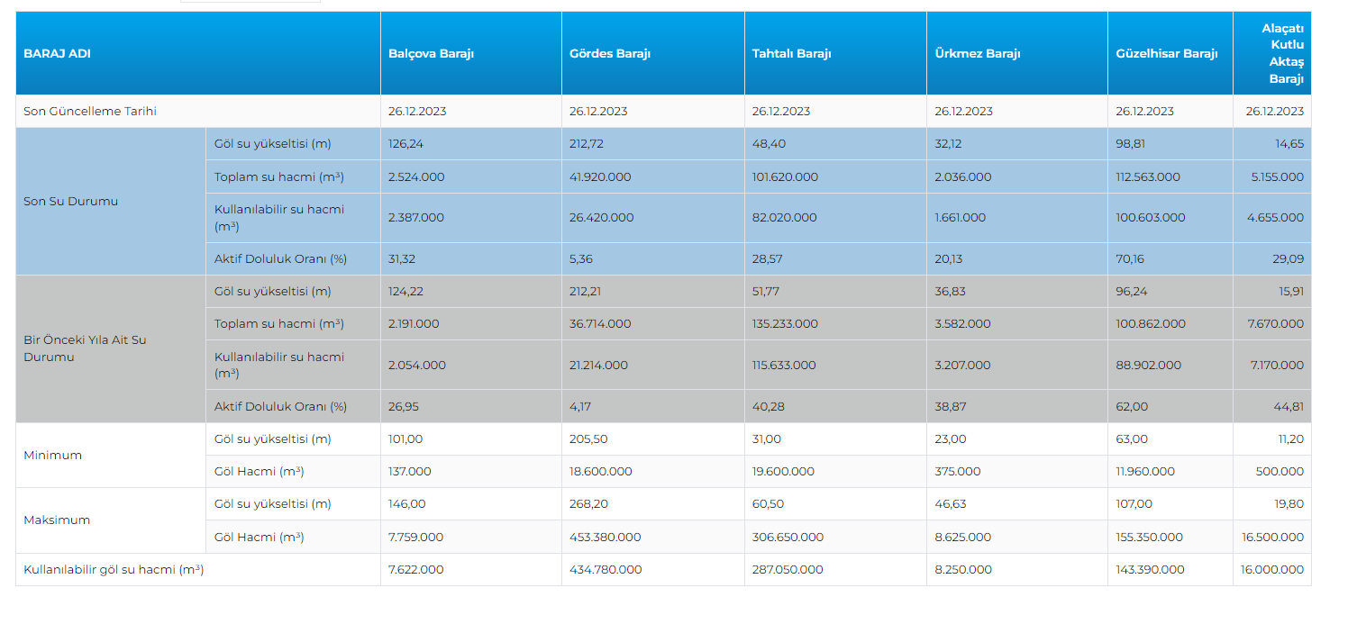This screenshot has height=624, width=1348.
Task: Click the Alaçatı Kutlu Aktaş Barajı header
Action: (x=1286, y=53)
